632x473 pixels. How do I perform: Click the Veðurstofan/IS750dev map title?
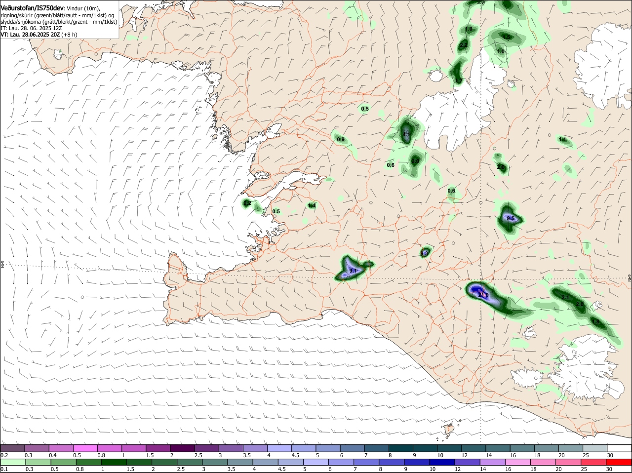[x=32, y=7]
